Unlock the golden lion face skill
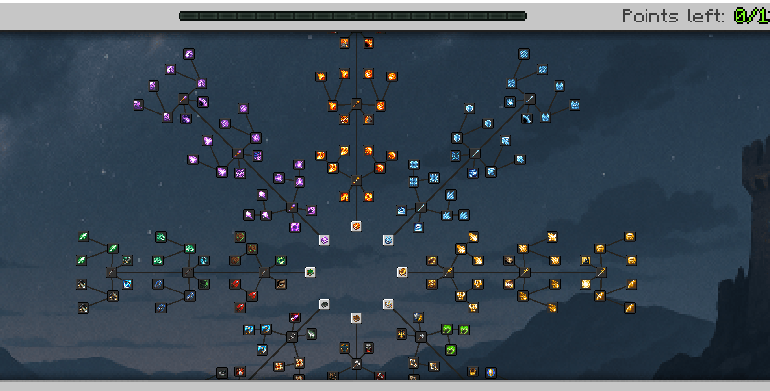 click(432, 284)
